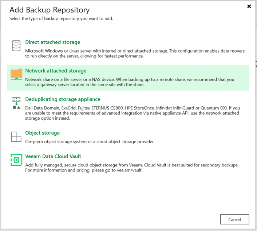Viewport: 257px width, 231px height.
Task: Close the dialog with the X button
Action: pos(249,7)
